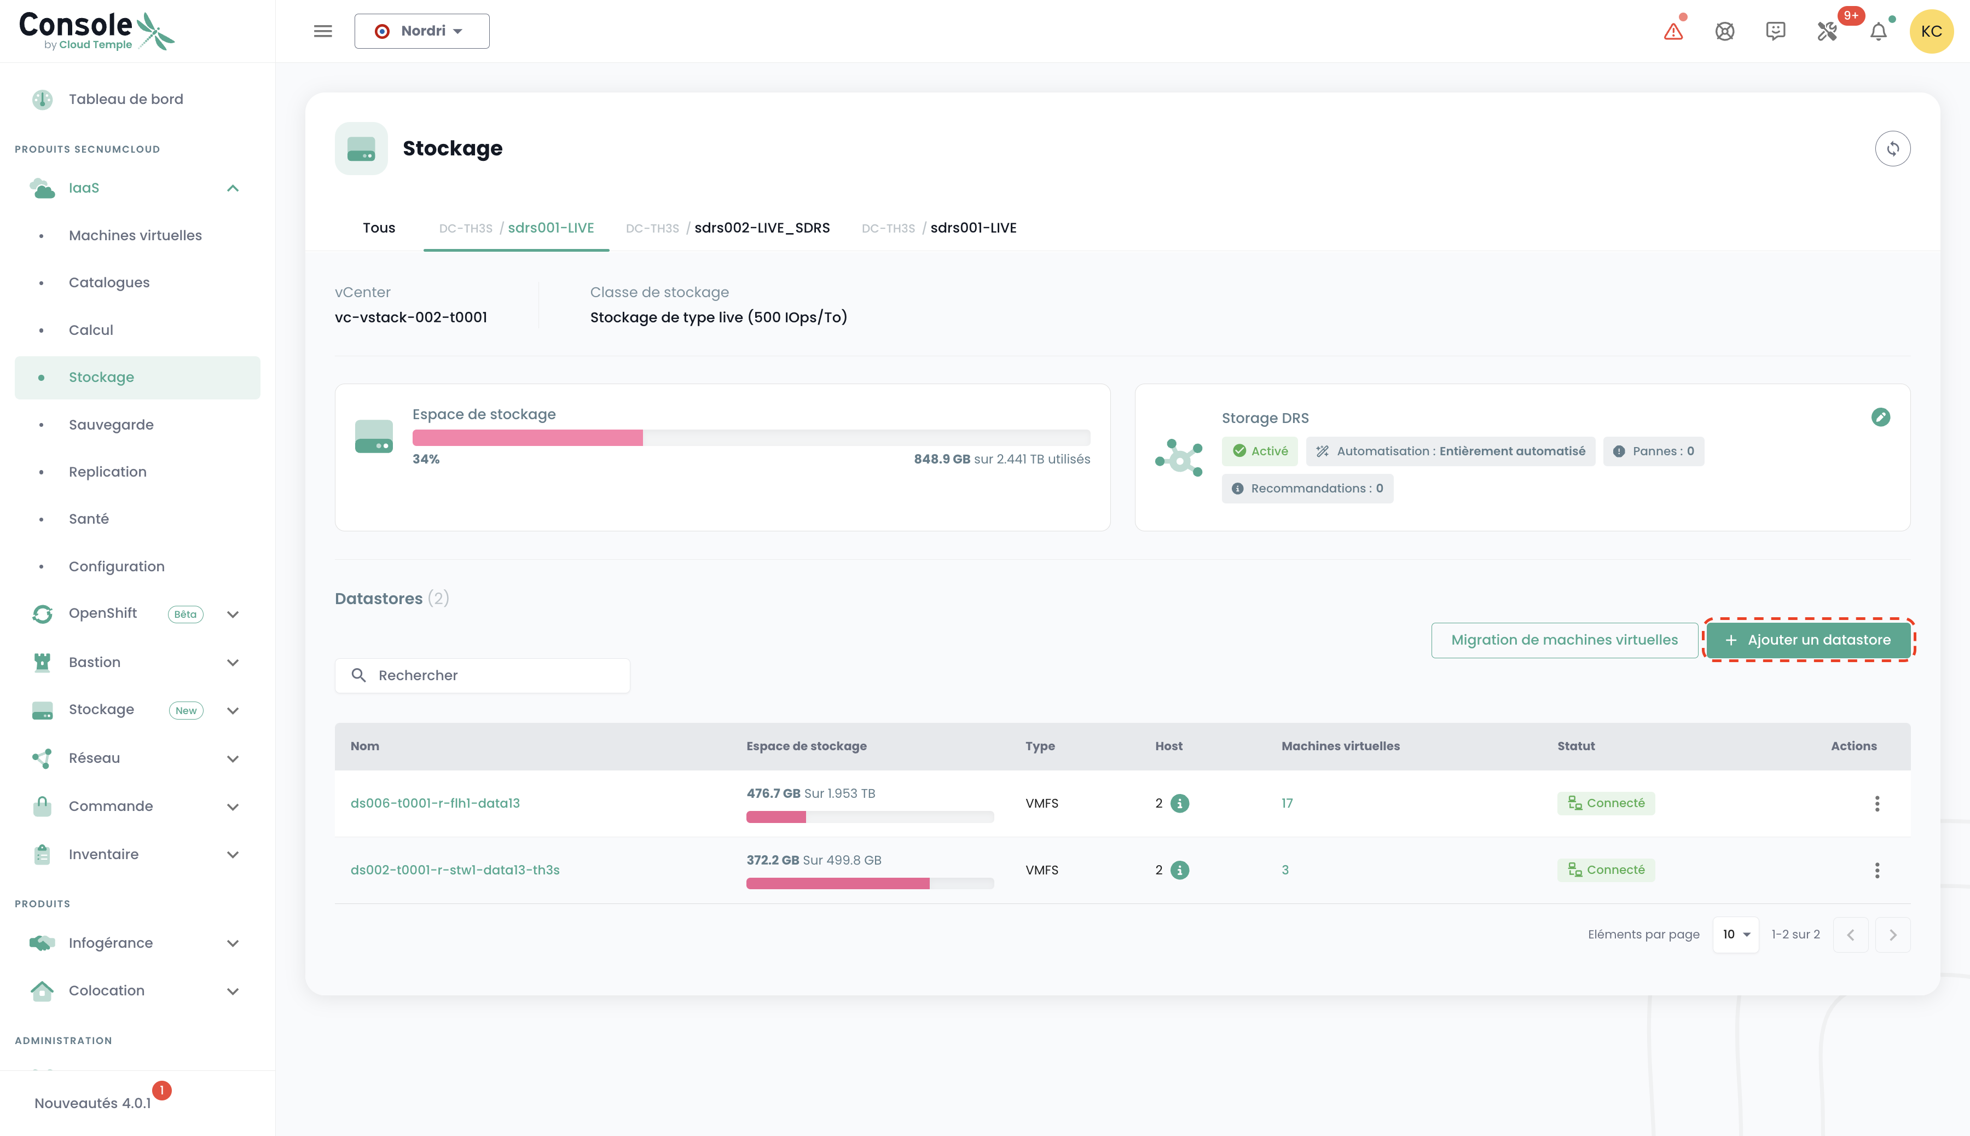The height and width of the screenshot is (1136, 1970).
Task: Collapse the IaaS menu section
Action: (x=233, y=188)
